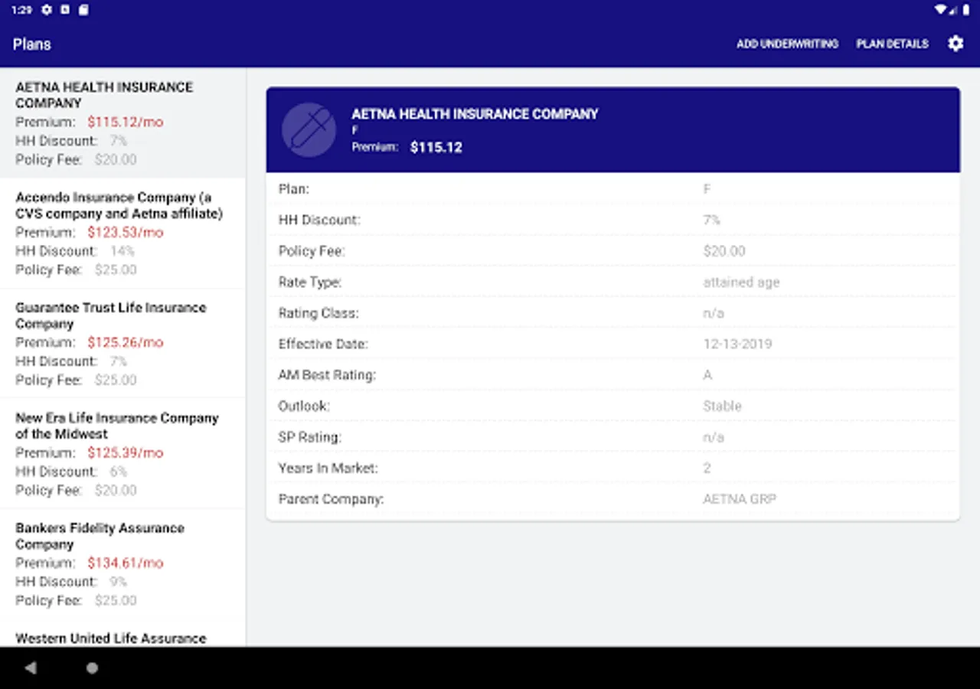Click the SP Rating row label
The image size is (980, 689).
coord(309,437)
